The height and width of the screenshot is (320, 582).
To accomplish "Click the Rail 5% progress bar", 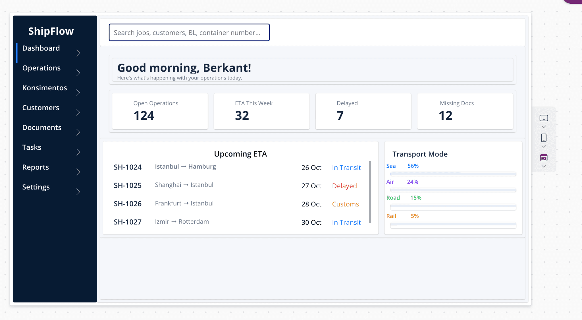I will click(453, 225).
